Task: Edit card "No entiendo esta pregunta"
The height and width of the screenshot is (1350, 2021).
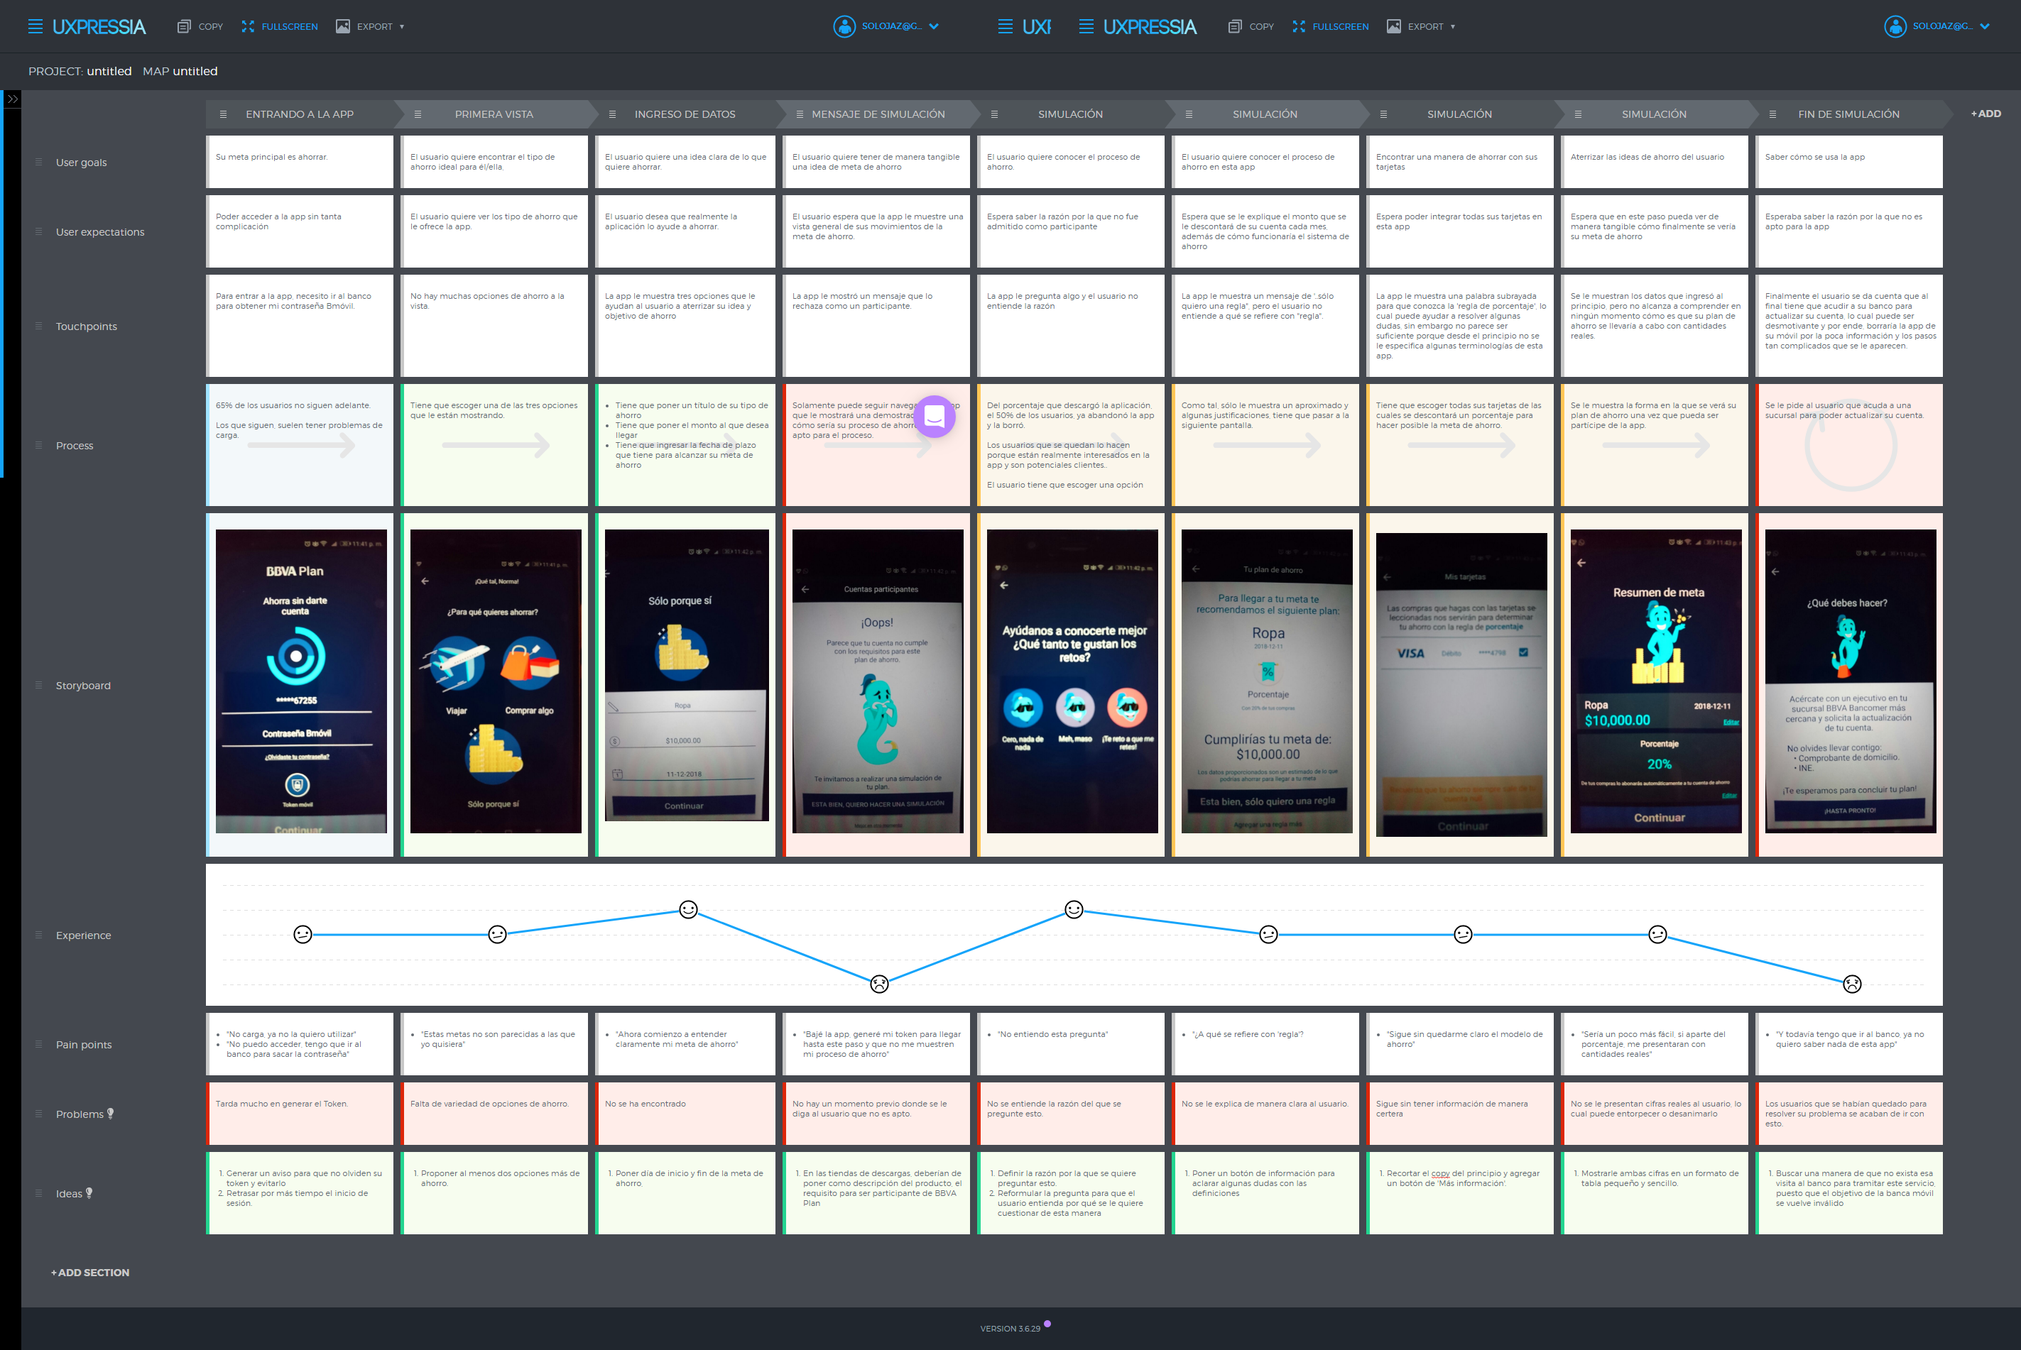Action: click(x=1070, y=1043)
